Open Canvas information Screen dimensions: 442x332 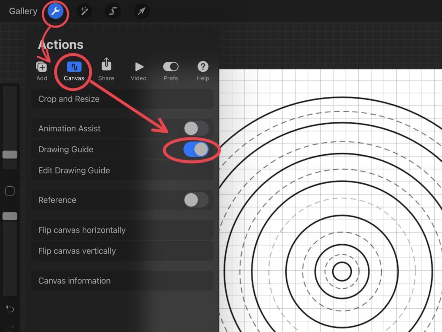pyautogui.click(x=122, y=281)
